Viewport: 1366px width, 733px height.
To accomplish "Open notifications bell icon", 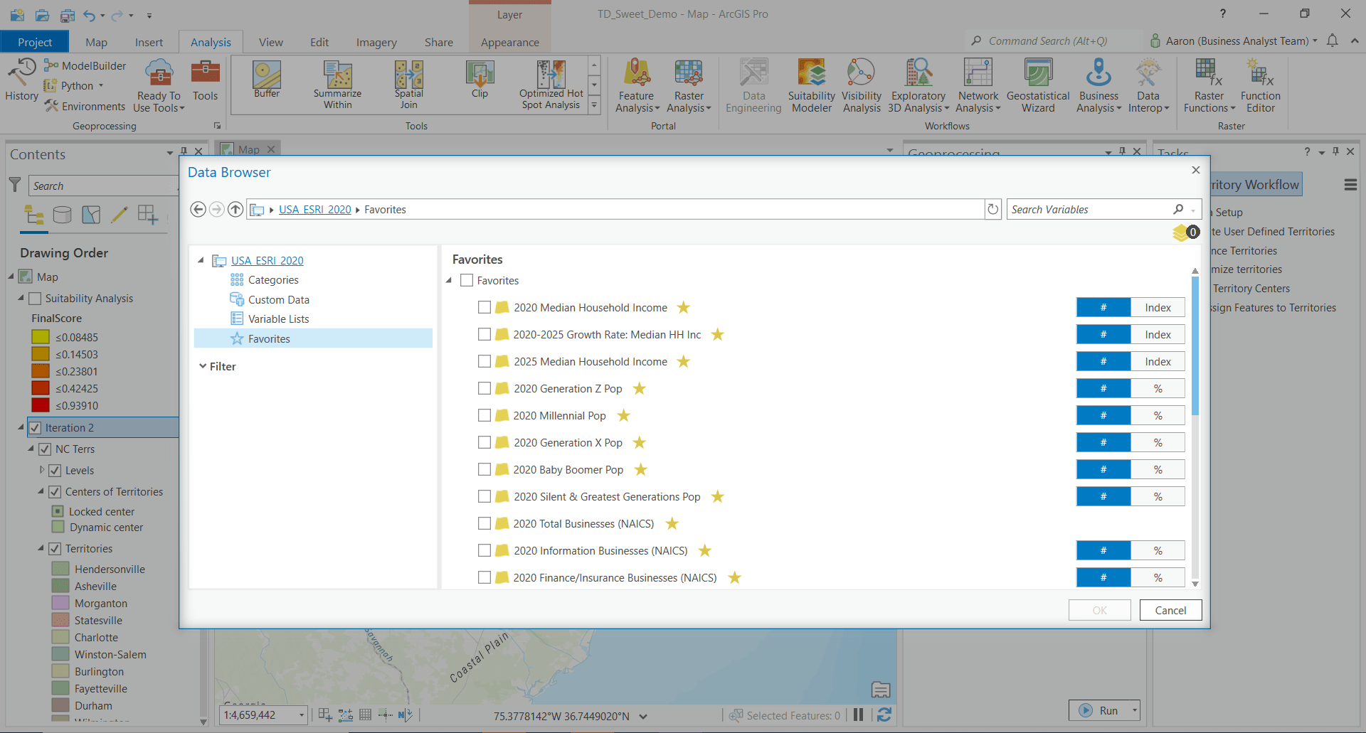I will (1332, 41).
